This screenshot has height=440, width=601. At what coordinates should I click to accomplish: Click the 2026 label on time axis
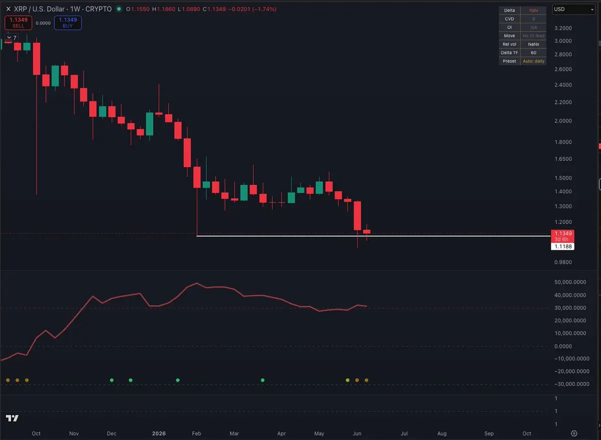coord(159,433)
